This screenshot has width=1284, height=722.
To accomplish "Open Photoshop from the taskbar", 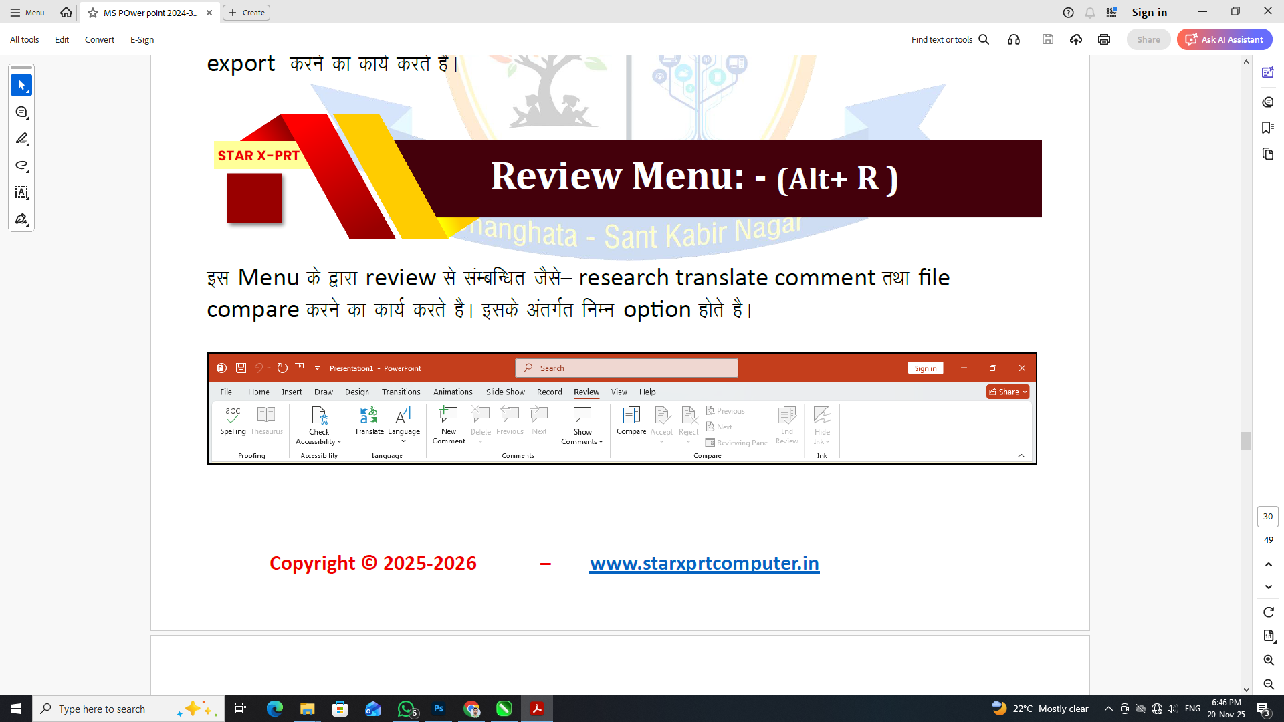I will pyautogui.click(x=439, y=709).
